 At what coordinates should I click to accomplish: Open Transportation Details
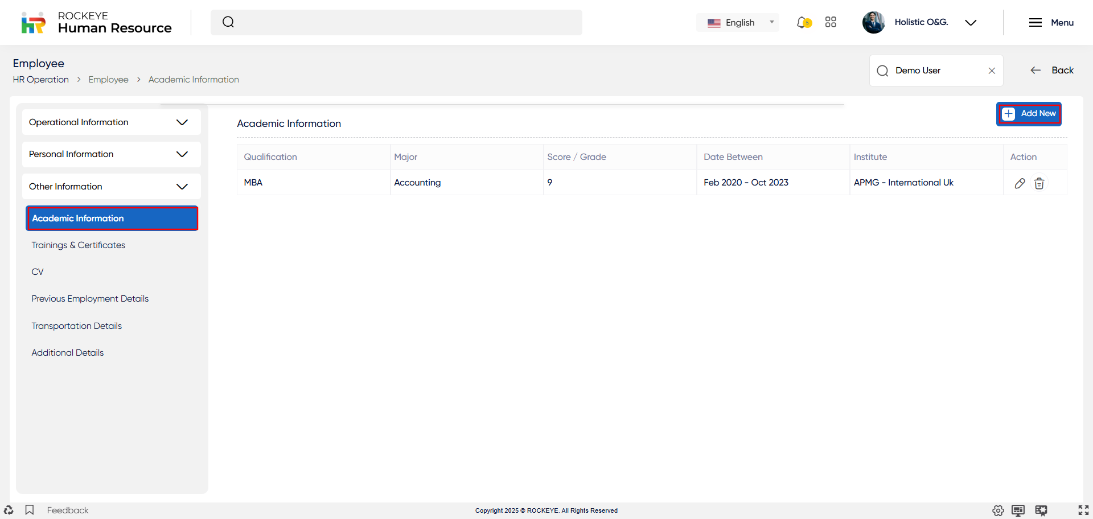pos(77,326)
